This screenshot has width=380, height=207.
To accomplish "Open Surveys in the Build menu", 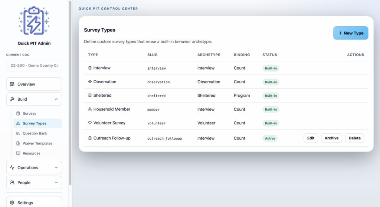I will click(x=37, y=113).
